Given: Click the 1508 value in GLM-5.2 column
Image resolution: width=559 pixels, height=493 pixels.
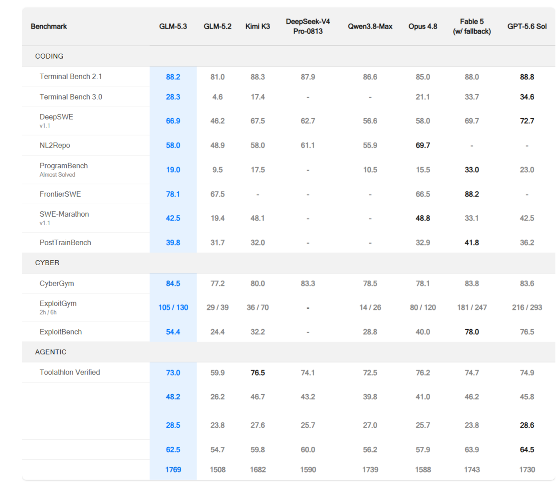Looking at the screenshot, I should click(217, 469).
